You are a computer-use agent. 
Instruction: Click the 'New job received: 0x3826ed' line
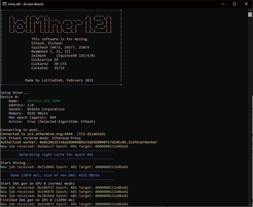point(64,196)
